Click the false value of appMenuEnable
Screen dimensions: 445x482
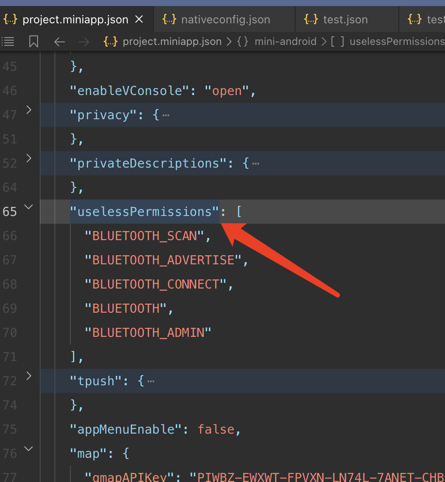pos(216,429)
